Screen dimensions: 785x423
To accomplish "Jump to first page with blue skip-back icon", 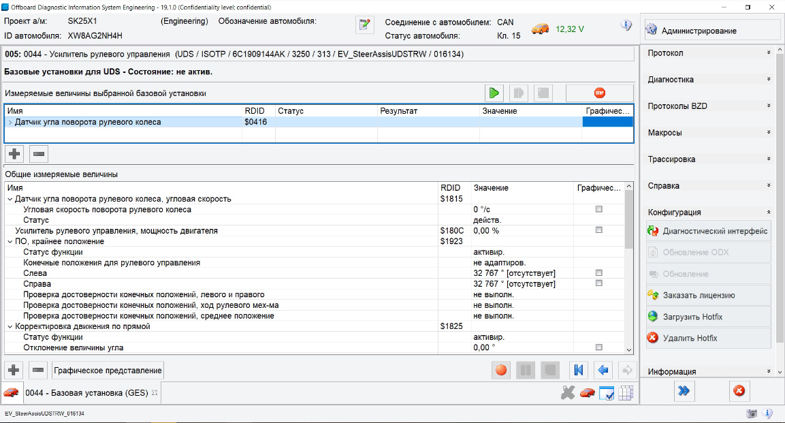I will [x=579, y=371].
